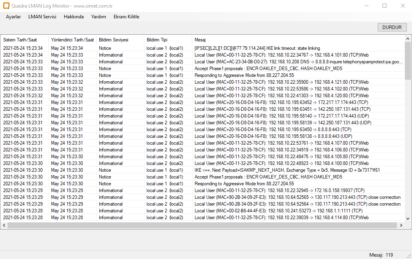Click the horizontal scrollbar right arrow
This screenshot has height=259, width=412.
pos(401,226)
